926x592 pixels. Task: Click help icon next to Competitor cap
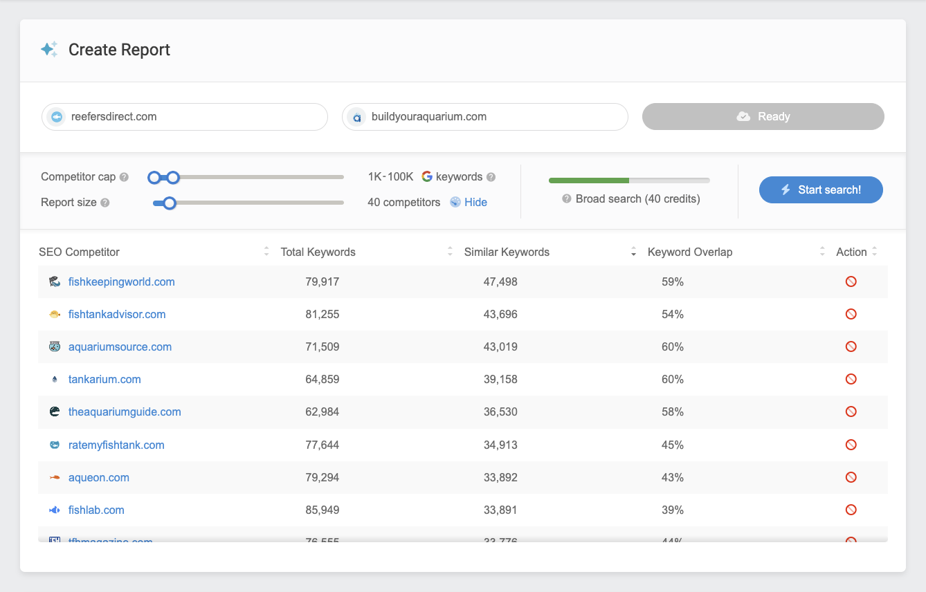coord(124,177)
